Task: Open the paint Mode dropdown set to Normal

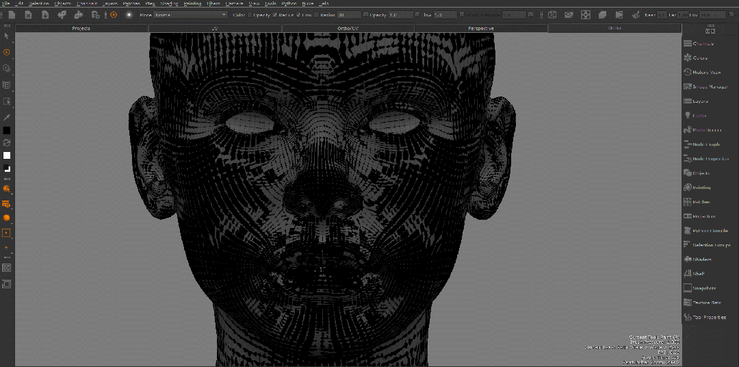Action: point(191,15)
